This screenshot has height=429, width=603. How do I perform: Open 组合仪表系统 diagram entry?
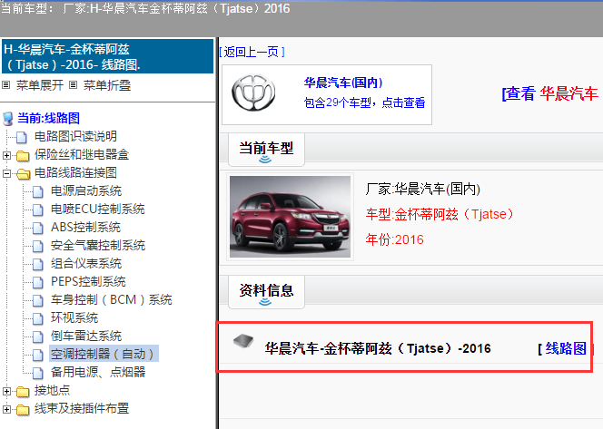(86, 263)
